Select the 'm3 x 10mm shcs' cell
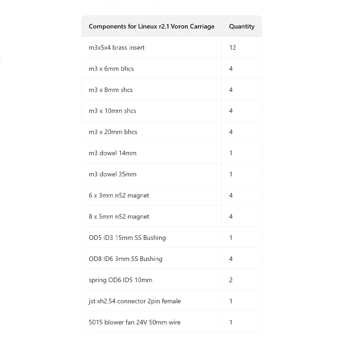This screenshot has height=347, width=347. click(x=112, y=111)
